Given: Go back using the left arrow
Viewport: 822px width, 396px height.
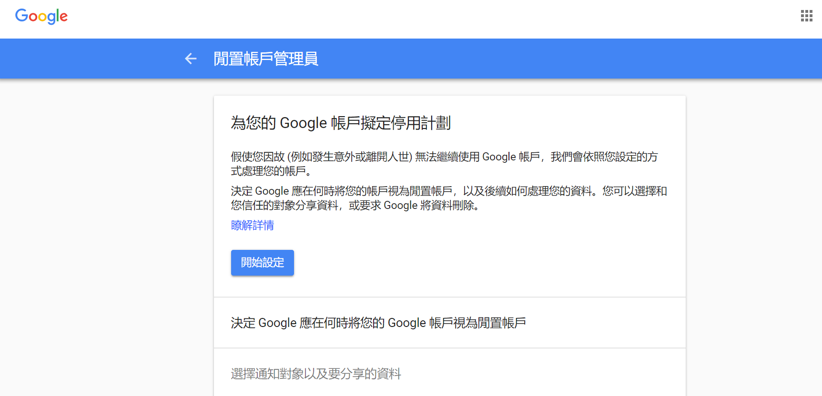Looking at the screenshot, I should pyautogui.click(x=191, y=59).
